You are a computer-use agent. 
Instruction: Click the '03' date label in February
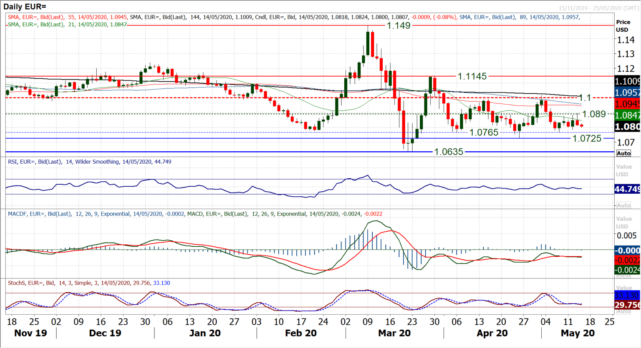pyautogui.click(x=256, y=322)
